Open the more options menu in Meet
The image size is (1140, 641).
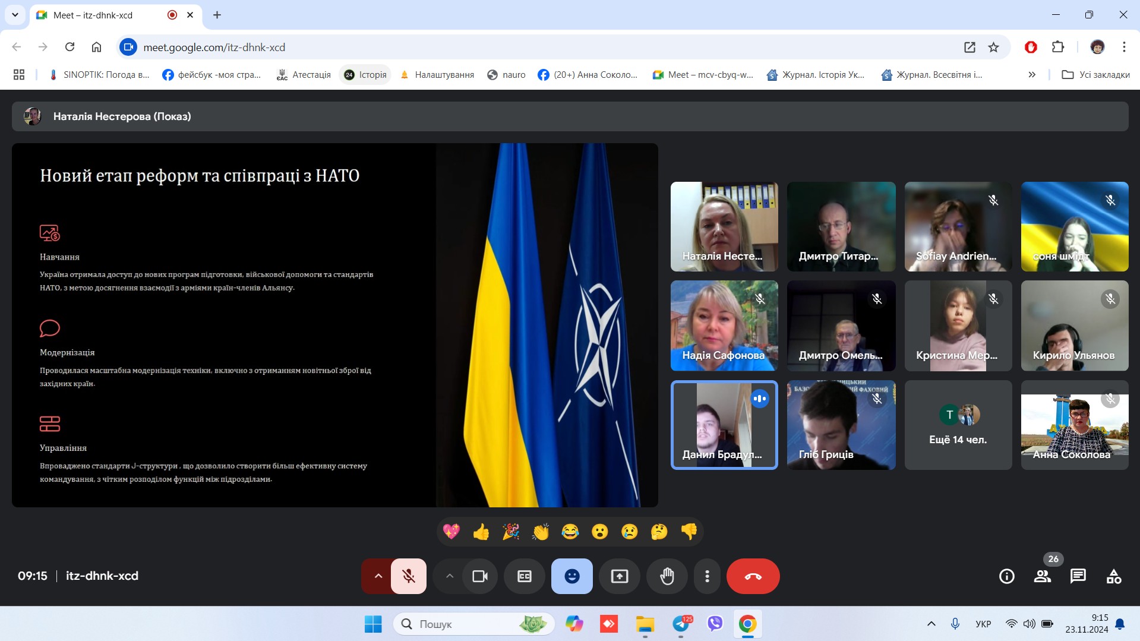(707, 576)
